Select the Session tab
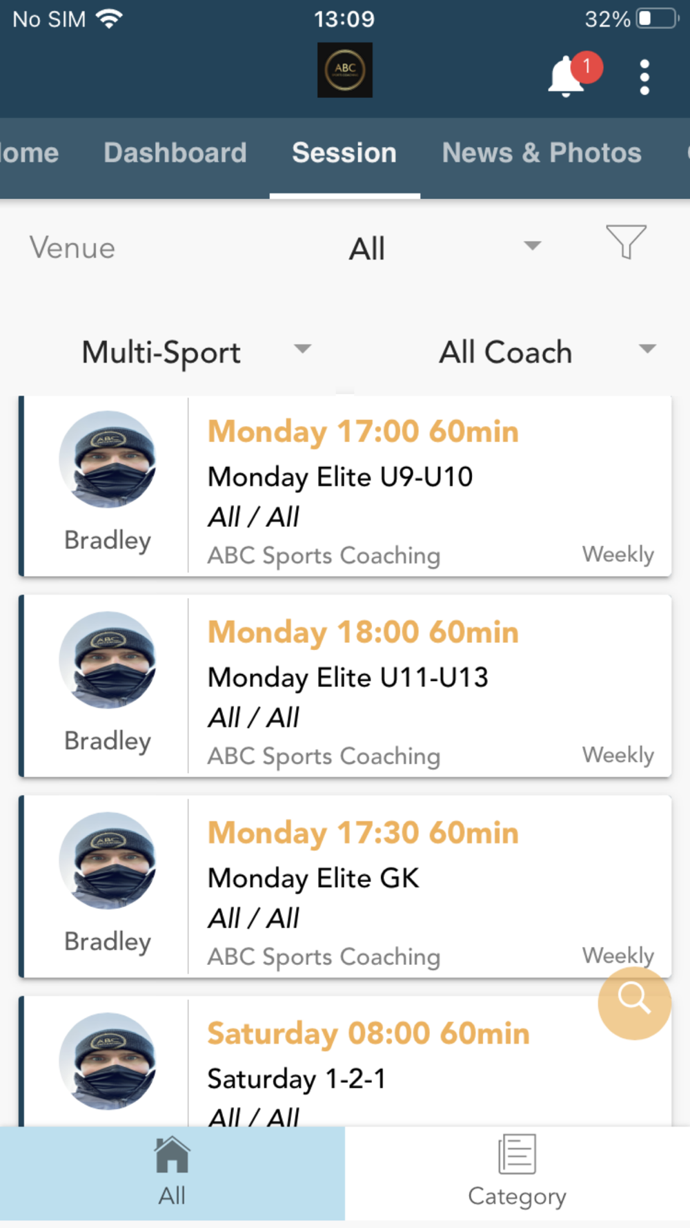Screen dimensions: 690x1228 coord(344,153)
